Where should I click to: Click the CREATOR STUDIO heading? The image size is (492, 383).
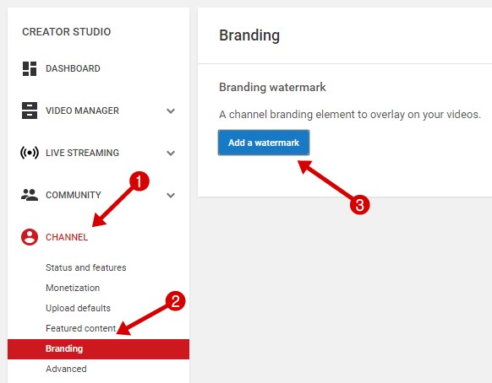click(x=67, y=31)
